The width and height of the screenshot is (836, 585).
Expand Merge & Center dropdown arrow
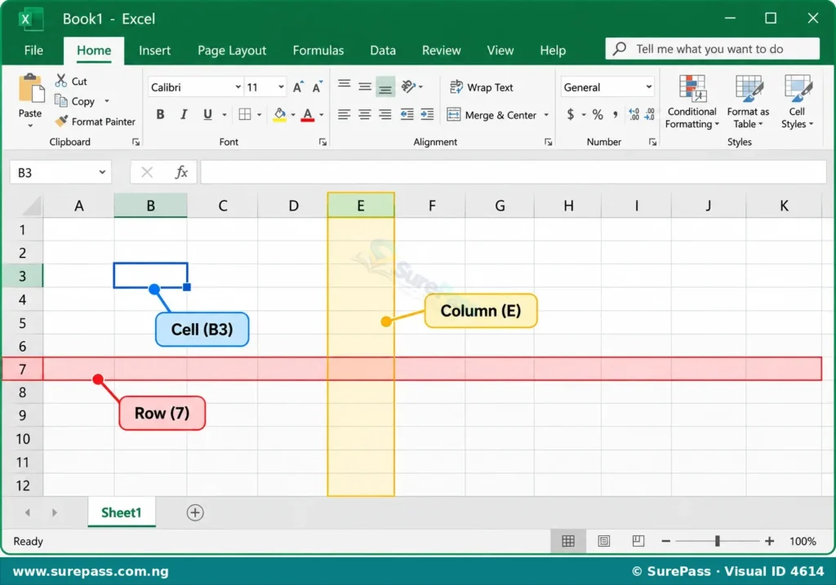coord(546,115)
